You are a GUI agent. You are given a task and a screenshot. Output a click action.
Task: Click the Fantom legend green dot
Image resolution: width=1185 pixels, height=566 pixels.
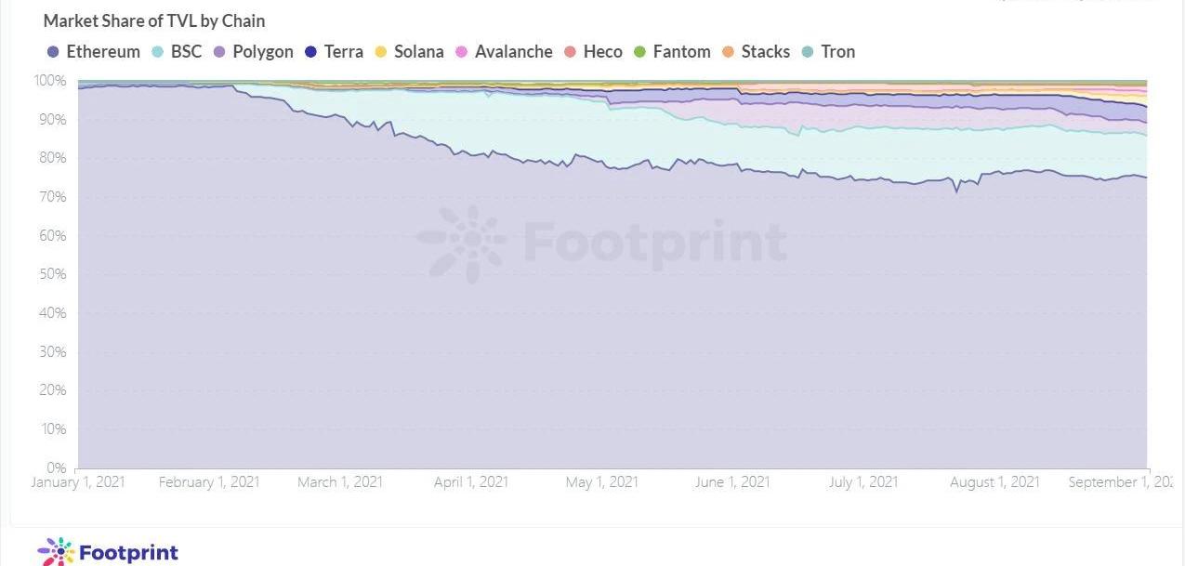click(639, 52)
